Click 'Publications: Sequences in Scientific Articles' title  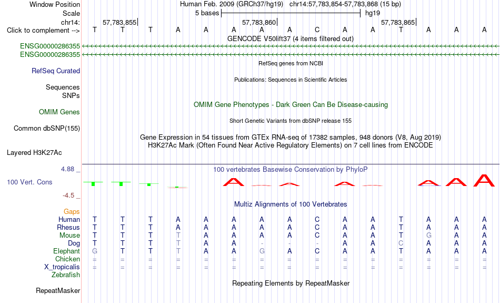pyautogui.click(x=291, y=80)
